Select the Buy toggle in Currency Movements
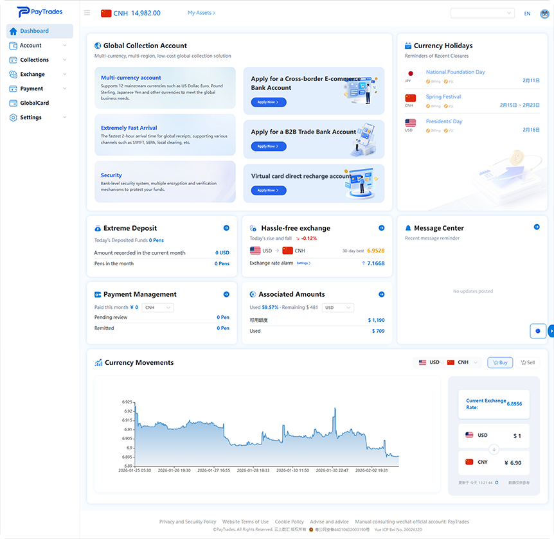The image size is (554, 539). click(500, 362)
